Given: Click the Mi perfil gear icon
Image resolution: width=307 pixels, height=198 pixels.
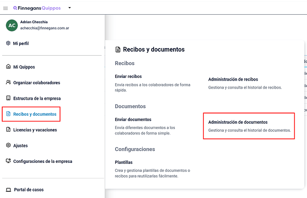Looking at the screenshot, I should point(8,43).
